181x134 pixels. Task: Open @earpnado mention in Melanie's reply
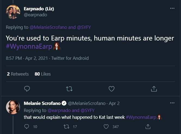coord(60,110)
